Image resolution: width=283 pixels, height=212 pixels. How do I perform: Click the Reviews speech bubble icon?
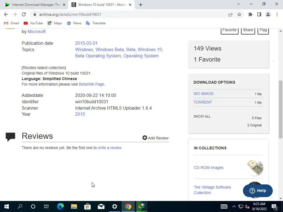[11, 137]
